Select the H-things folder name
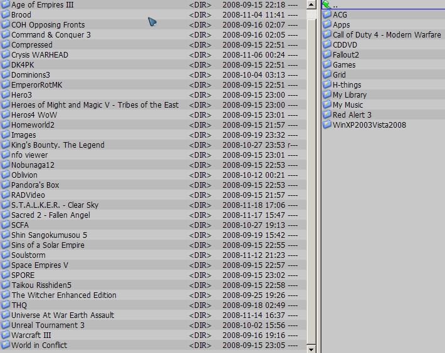 (x=347, y=85)
